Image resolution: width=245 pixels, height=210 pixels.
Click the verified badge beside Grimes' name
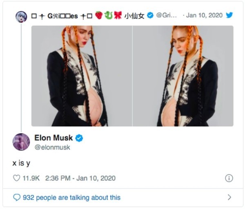coord(150,15)
